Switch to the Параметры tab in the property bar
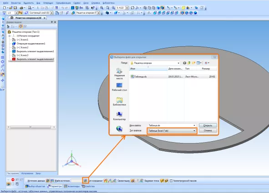This screenshot has height=193, width=269. [55, 186]
